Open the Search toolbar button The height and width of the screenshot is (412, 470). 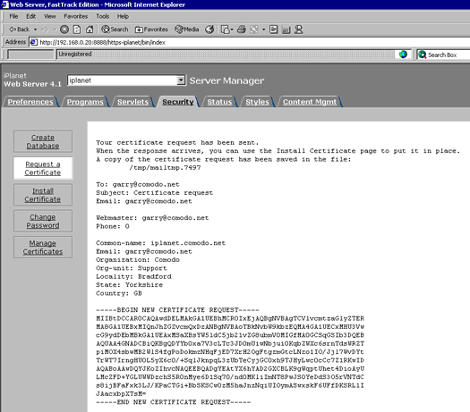tap(115, 29)
